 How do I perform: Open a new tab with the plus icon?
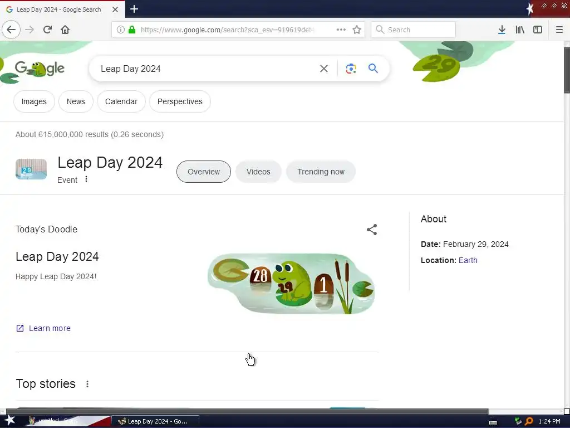[x=134, y=9]
